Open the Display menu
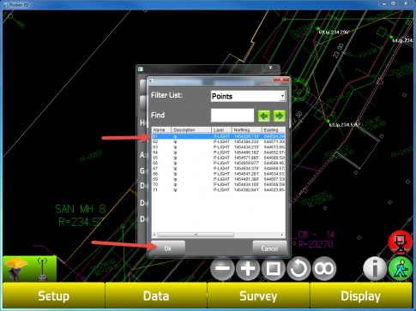Viewport: 416px width, 311px height. 361,296
